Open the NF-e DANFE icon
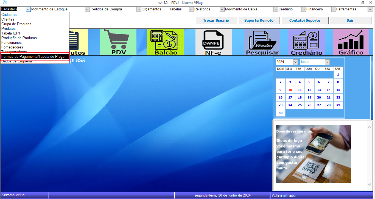 (x=213, y=42)
